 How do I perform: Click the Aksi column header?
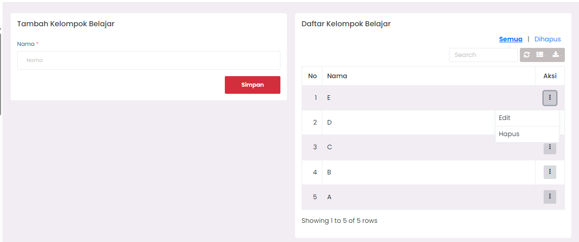[550, 76]
